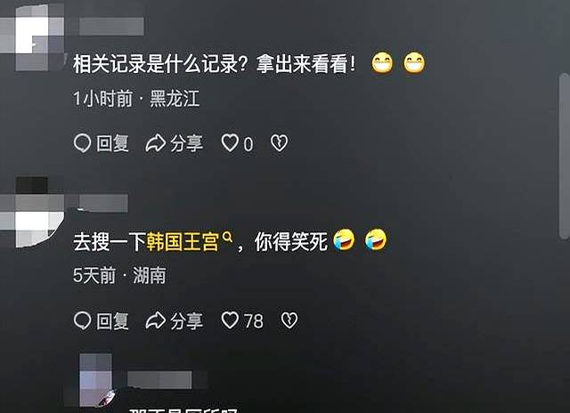Click the 78 like count number

click(x=253, y=321)
